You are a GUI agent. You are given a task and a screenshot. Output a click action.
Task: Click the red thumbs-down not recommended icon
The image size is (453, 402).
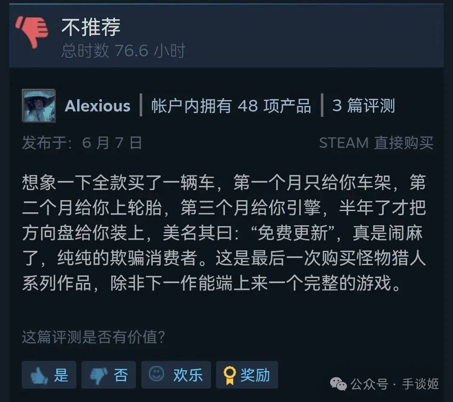point(32,32)
